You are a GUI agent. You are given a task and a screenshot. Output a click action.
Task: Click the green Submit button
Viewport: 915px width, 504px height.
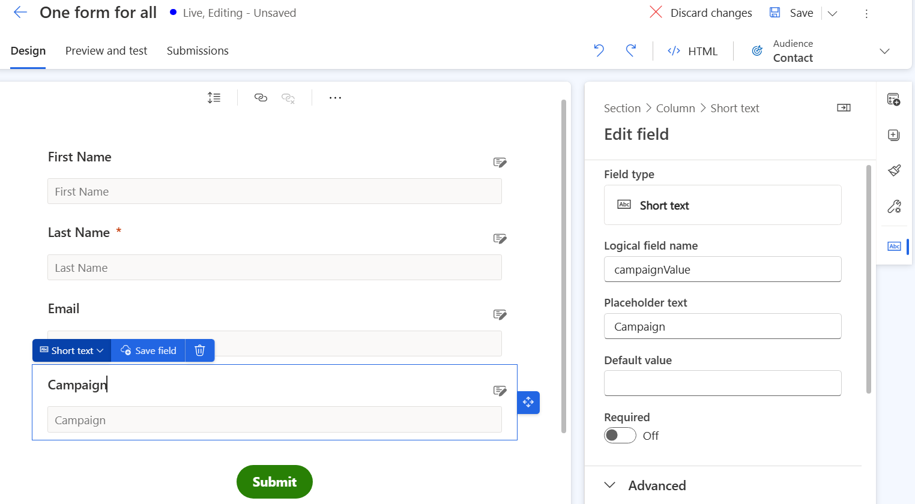(x=274, y=481)
